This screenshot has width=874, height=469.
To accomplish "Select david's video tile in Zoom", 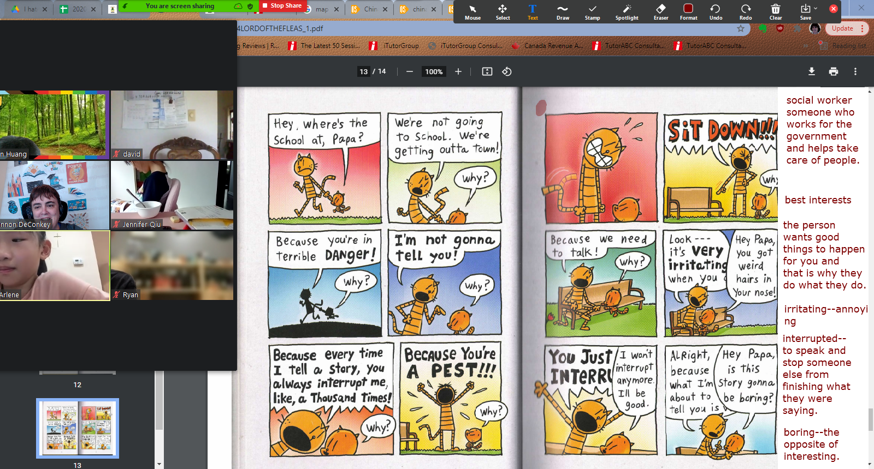I will click(x=172, y=125).
